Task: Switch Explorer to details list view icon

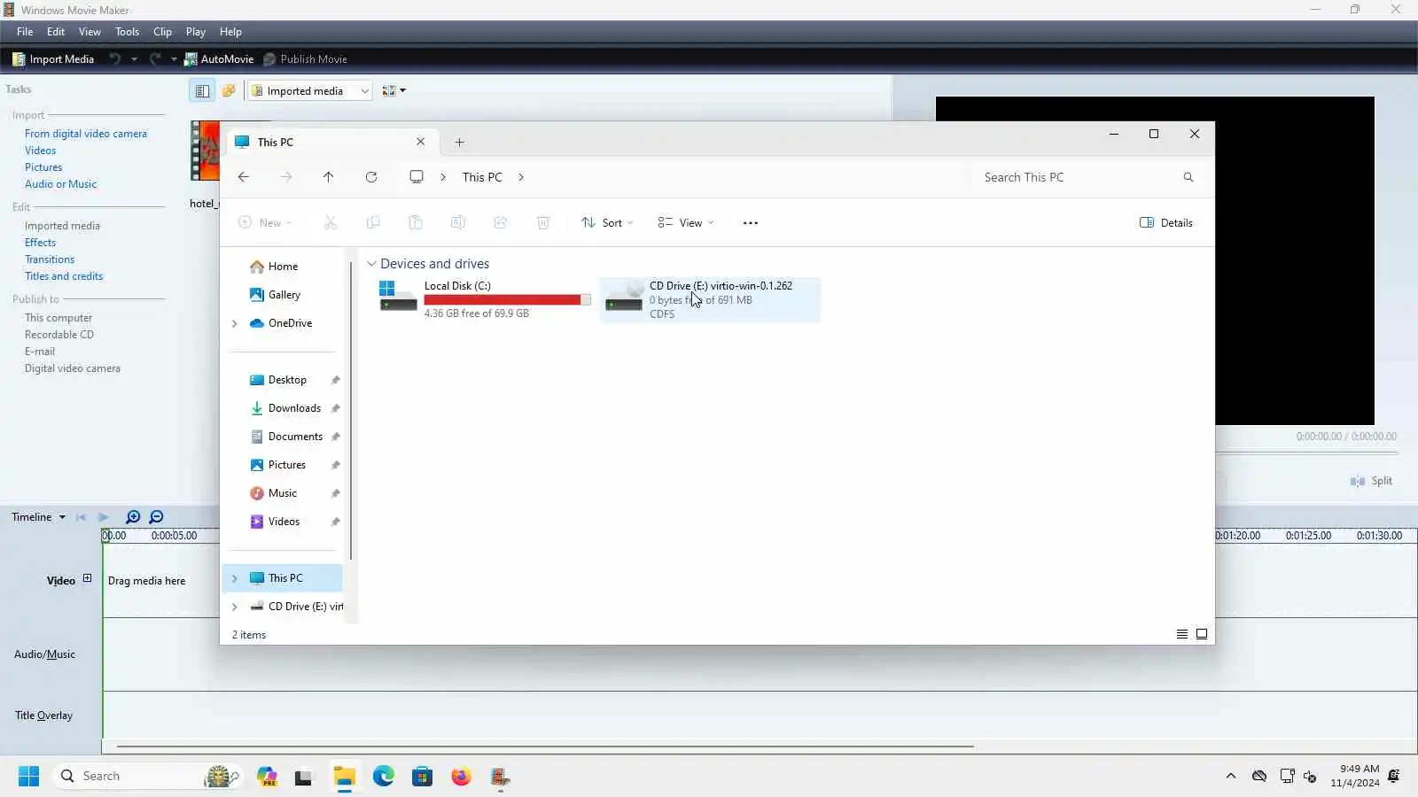Action: coord(1182,634)
